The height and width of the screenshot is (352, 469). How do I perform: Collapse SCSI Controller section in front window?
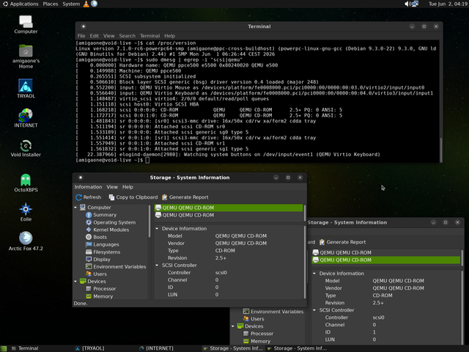157,265
